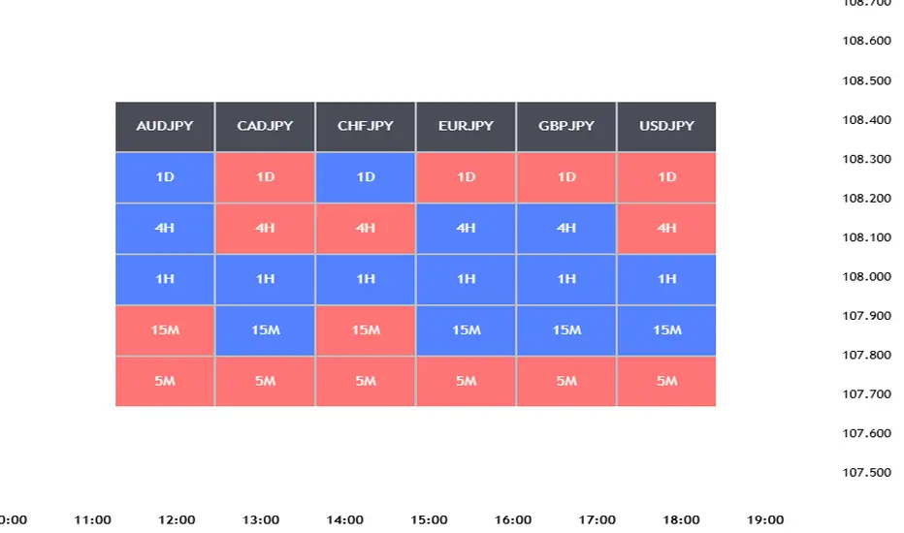Click the 5M cell under EURJPY
The width and height of the screenshot is (904, 533).
pos(466,381)
